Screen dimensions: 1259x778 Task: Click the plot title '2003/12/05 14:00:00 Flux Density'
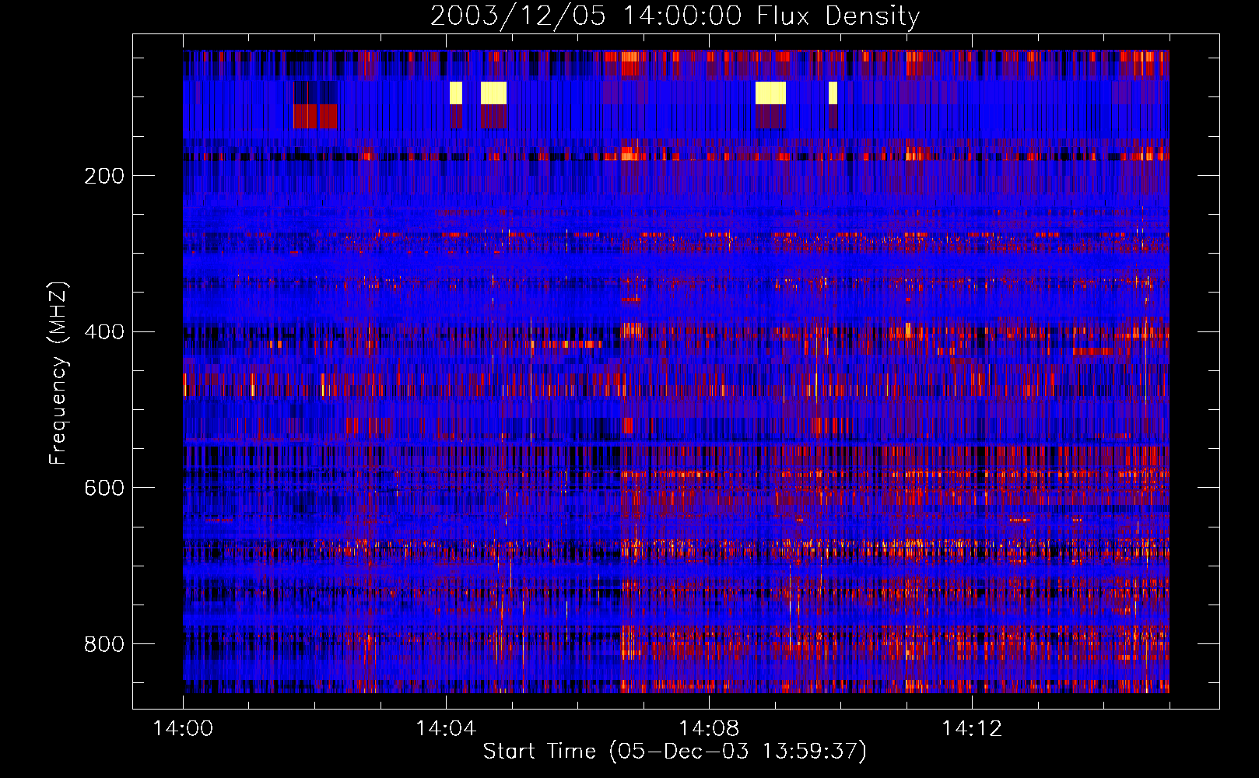pos(675,16)
